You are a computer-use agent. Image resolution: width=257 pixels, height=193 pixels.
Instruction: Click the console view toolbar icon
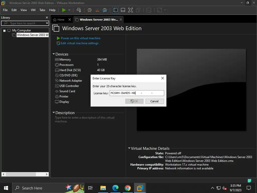pos(149,10)
